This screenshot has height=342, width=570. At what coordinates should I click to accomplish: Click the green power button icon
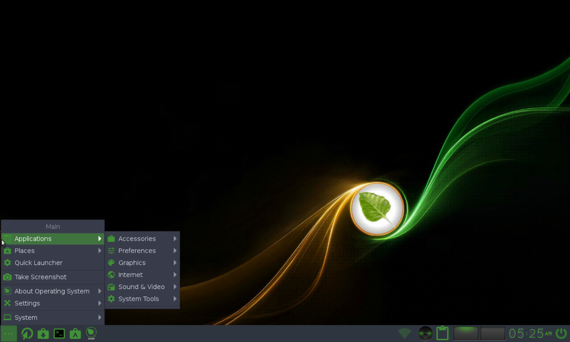coord(561,333)
